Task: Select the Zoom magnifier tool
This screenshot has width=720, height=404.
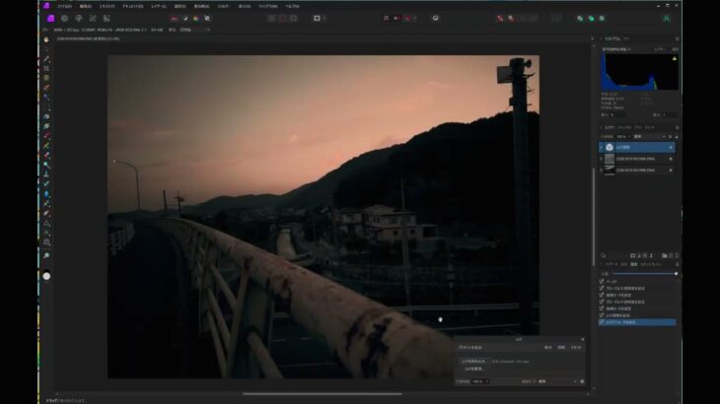Action: [46, 256]
